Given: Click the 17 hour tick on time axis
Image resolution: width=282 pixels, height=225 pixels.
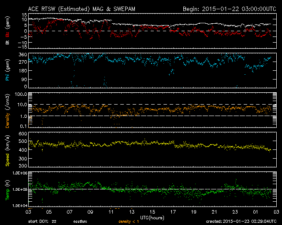Looking at the screenshot, I should pos(173,212).
